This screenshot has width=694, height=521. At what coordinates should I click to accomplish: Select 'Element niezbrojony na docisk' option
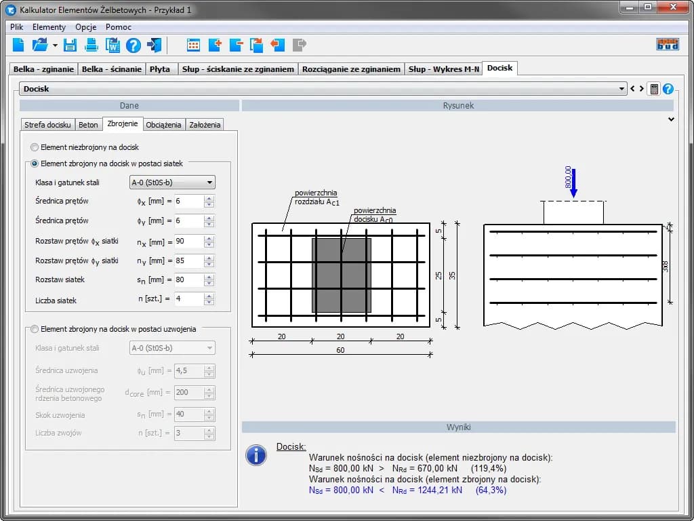[x=35, y=147]
